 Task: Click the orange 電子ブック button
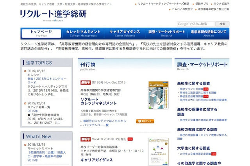145,121
